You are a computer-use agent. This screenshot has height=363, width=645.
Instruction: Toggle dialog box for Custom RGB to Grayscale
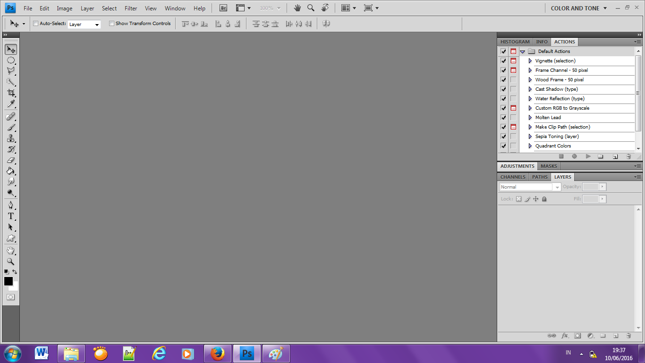[513, 108]
